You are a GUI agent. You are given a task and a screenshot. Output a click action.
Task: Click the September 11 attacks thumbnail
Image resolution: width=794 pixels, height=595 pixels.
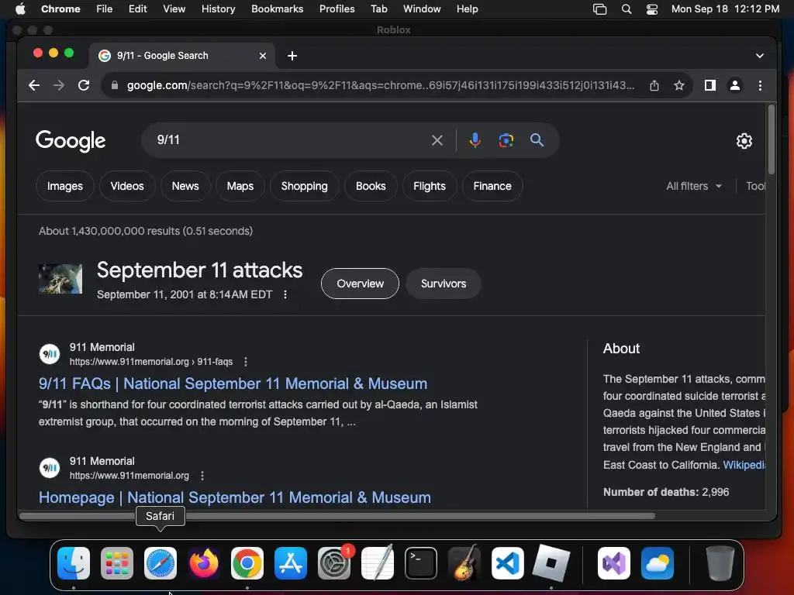pos(60,279)
